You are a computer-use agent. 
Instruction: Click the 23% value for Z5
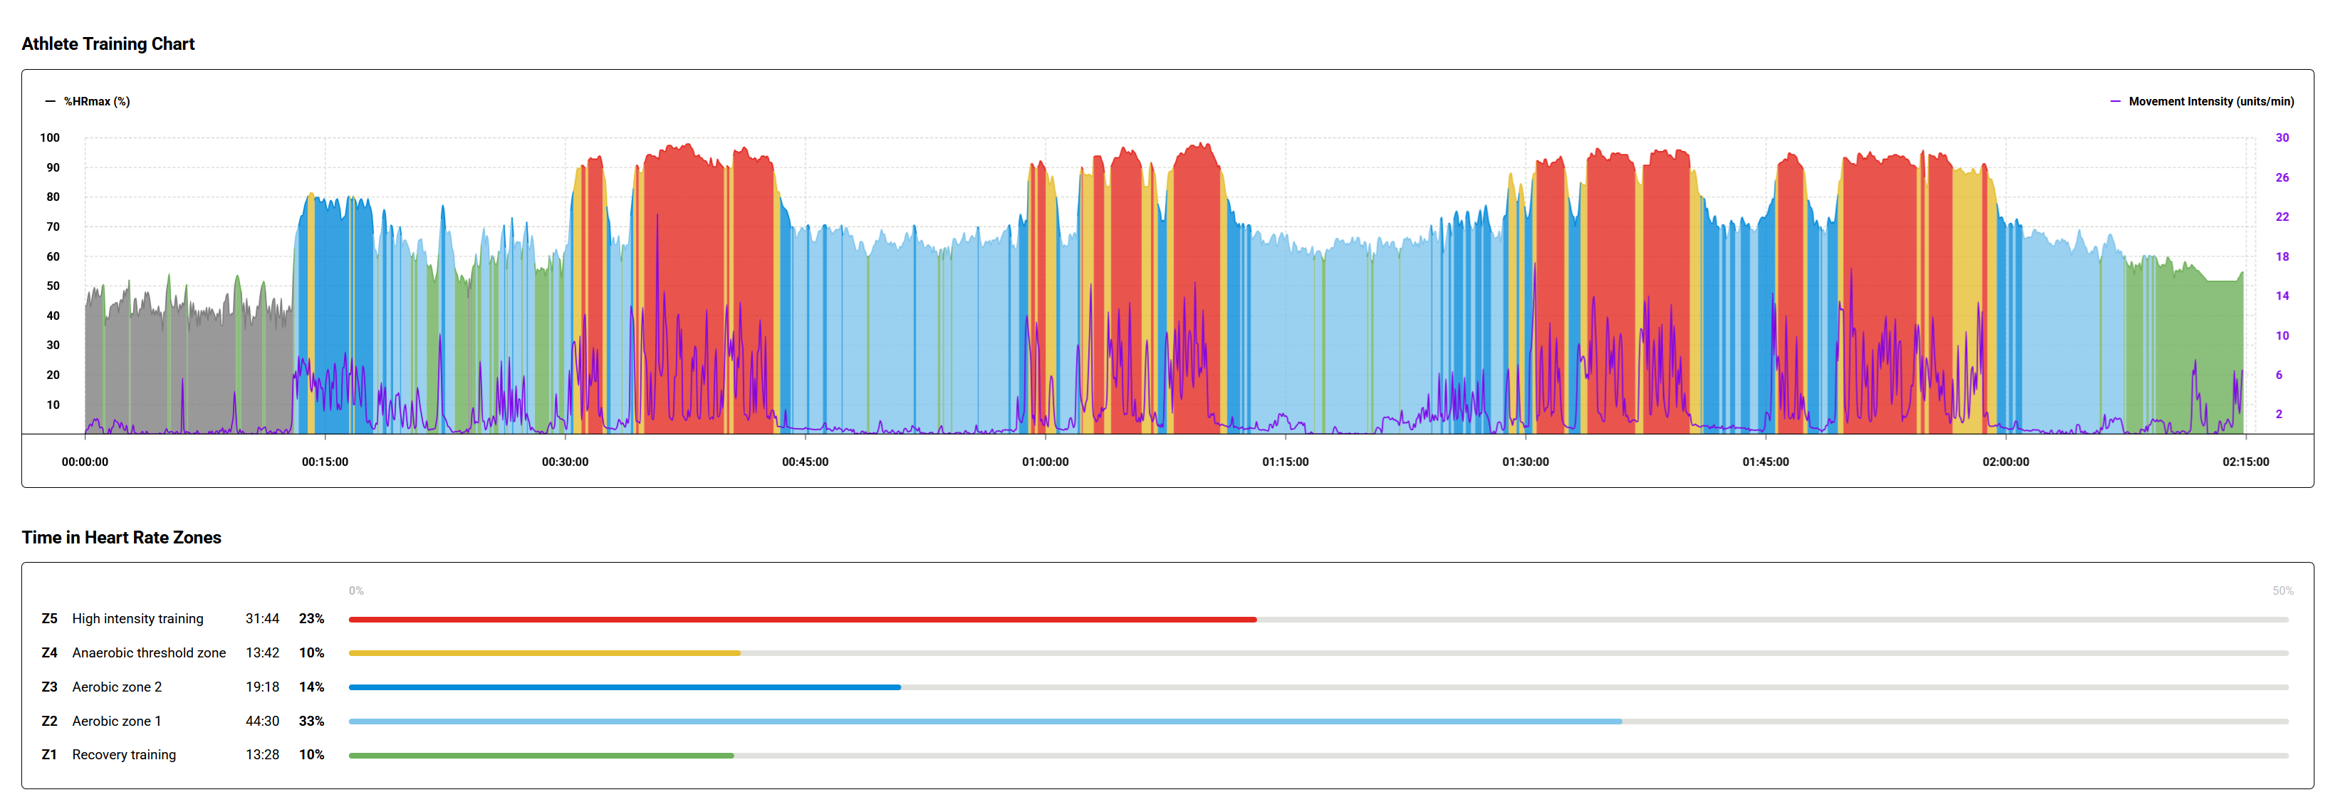[312, 619]
